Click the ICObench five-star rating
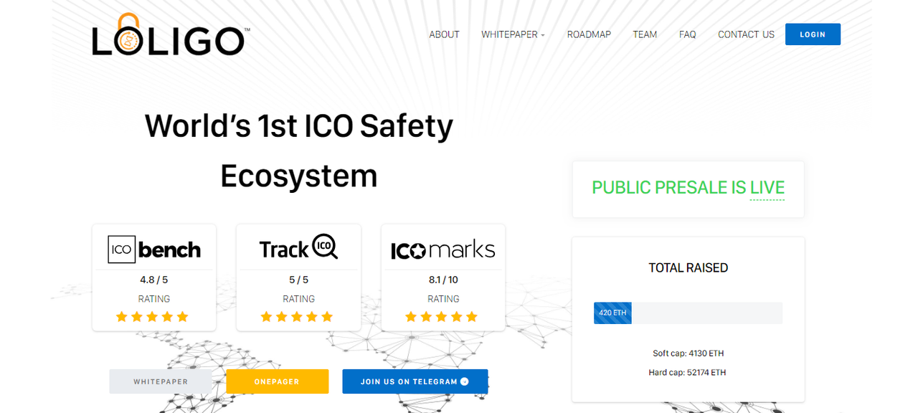Image resolution: width=918 pixels, height=413 pixels. [x=152, y=316]
